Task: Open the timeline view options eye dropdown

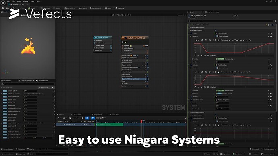Action: [64, 118]
